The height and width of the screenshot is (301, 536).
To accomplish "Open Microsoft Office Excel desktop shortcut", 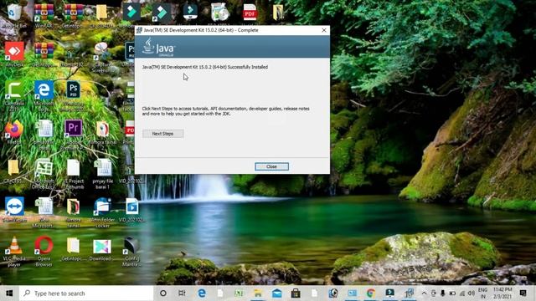I will point(44,173).
